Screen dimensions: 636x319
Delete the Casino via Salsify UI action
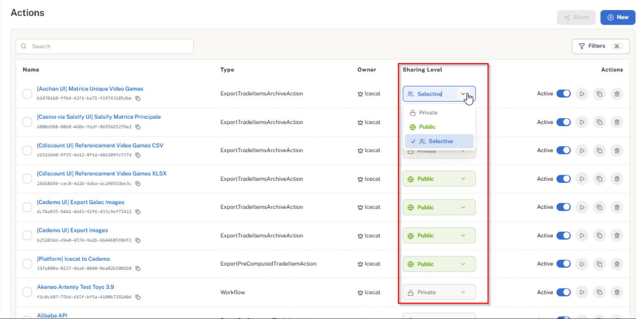click(616, 122)
